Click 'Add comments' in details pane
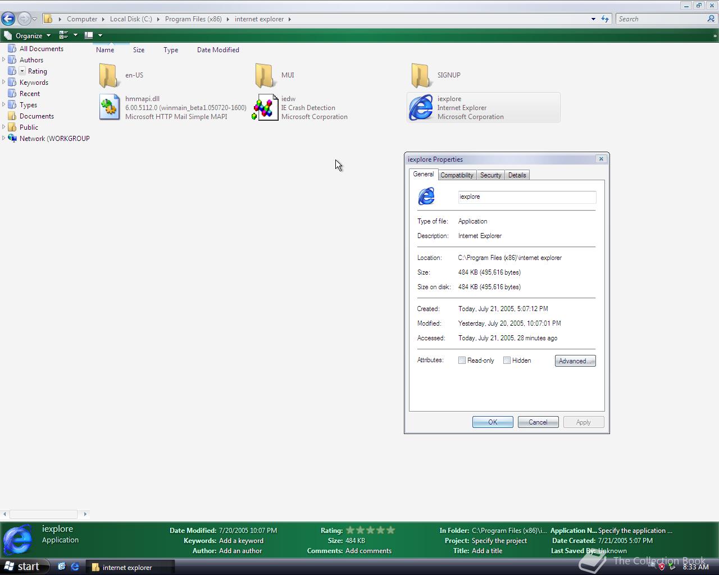Screen dimensions: 719x575 click(x=368, y=551)
